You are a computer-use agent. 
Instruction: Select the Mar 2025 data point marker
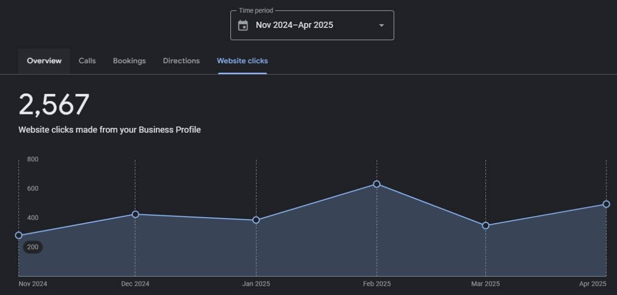point(485,226)
